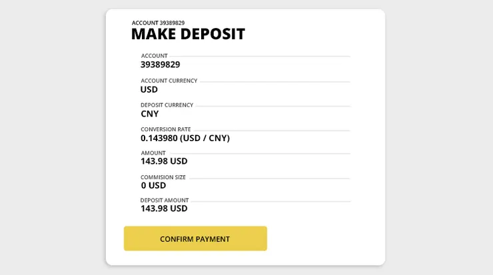Click the 143.98 USD value under Deposit Amount

click(164, 208)
